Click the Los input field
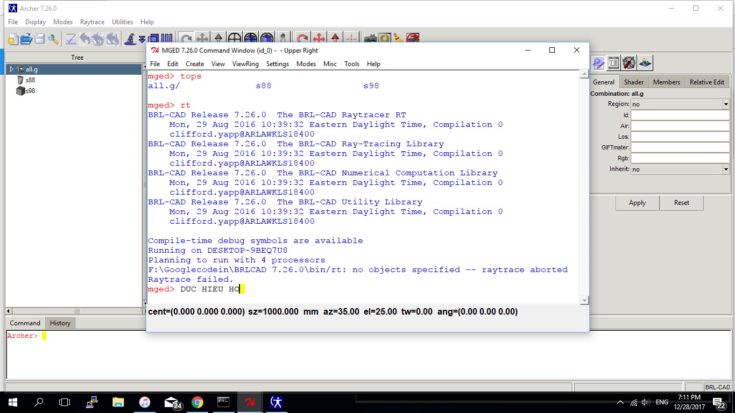Image resolution: width=735 pixels, height=413 pixels. [680, 137]
